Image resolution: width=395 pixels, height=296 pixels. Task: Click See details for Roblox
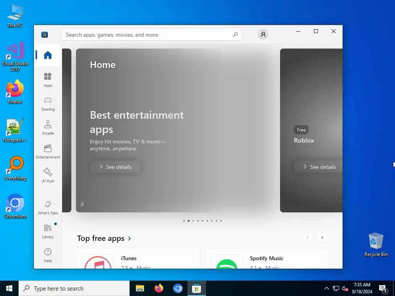click(x=318, y=167)
